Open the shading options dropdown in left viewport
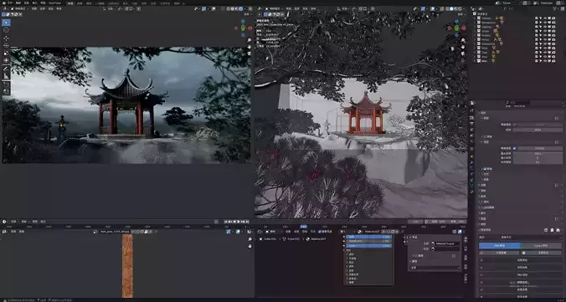The height and width of the screenshot is (302, 566). click(244, 8)
